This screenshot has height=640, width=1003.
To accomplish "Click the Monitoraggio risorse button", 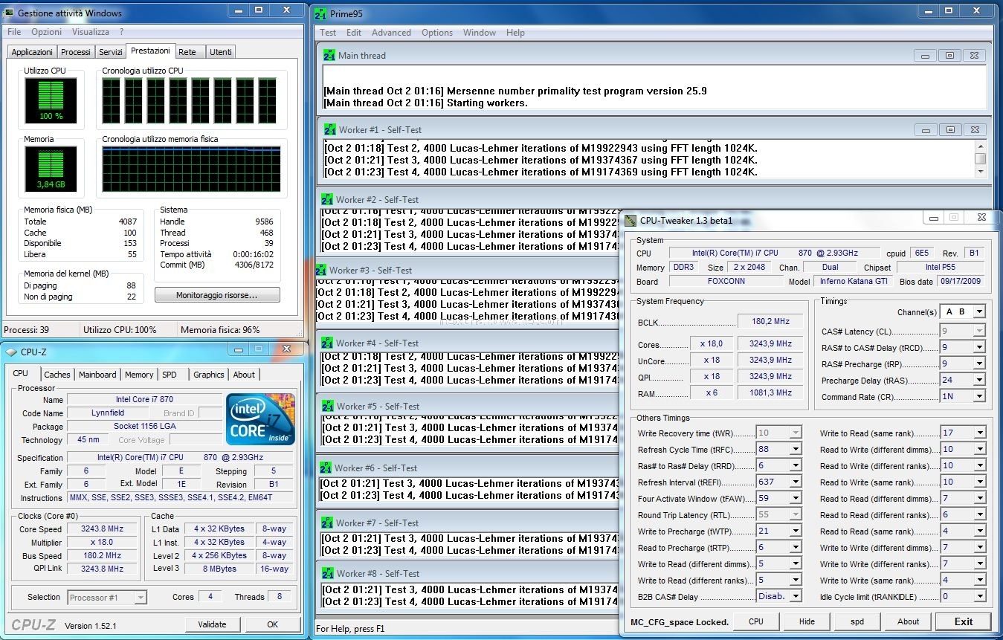I will coord(217,295).
